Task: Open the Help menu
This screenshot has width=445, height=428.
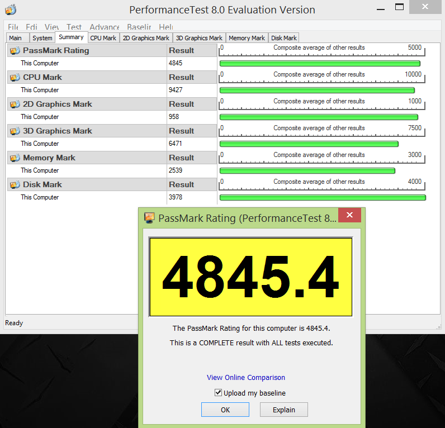Action: pos(165,27)
